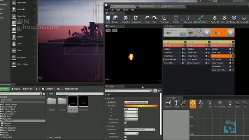
Task: Click the Browse magnifier icon in Cascade toolbar
Action: [x=115, y=18]
